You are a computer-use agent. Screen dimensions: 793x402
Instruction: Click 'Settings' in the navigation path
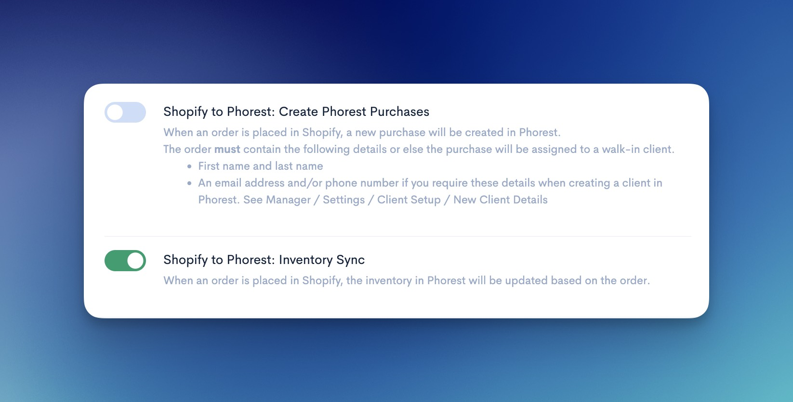click(x=344, y=200)
